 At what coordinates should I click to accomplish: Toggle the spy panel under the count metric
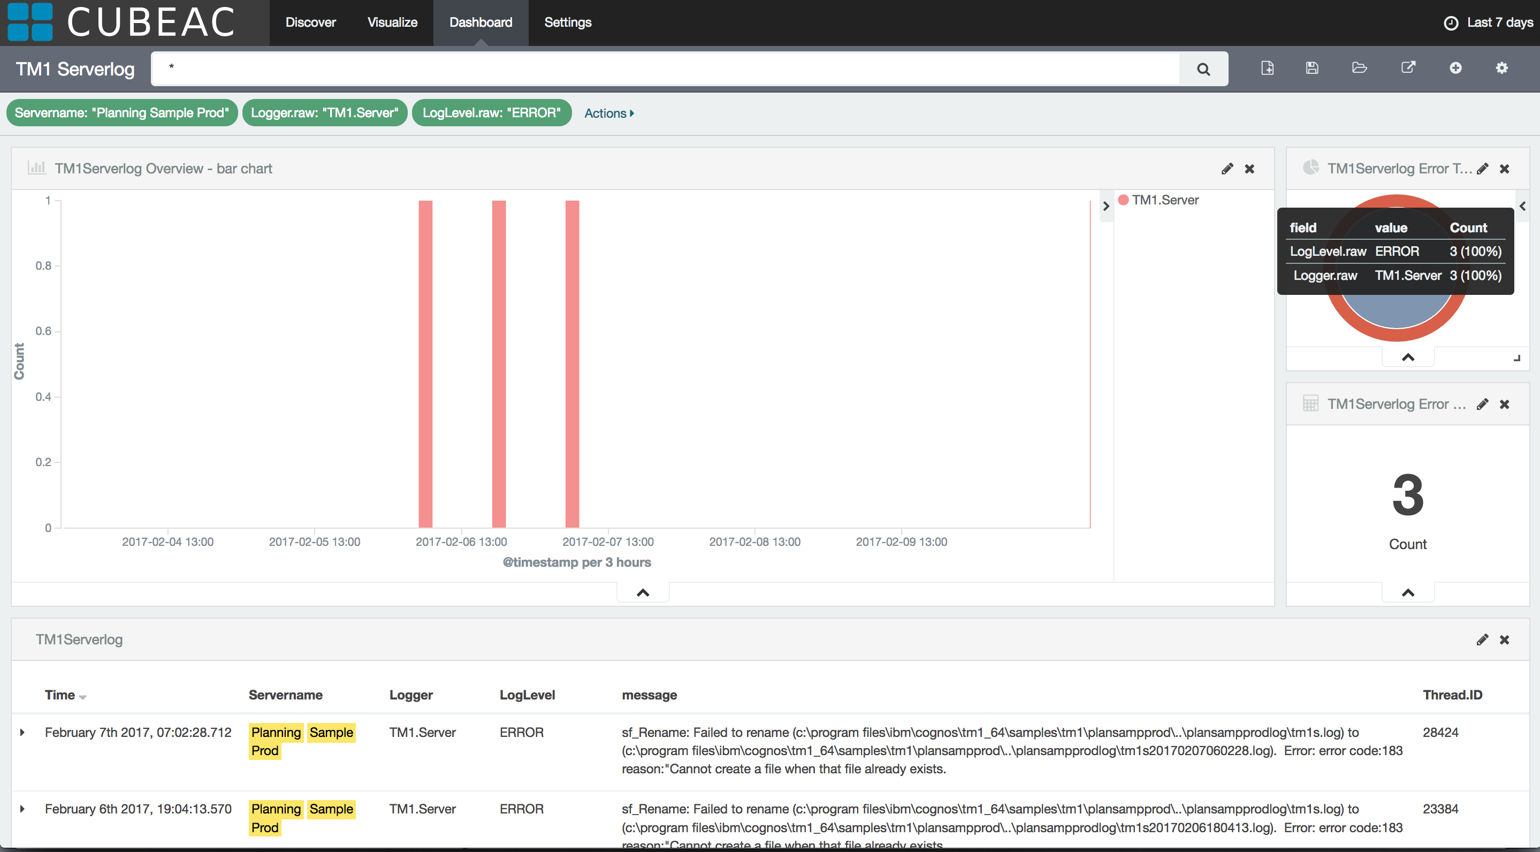coord(1408,592)
